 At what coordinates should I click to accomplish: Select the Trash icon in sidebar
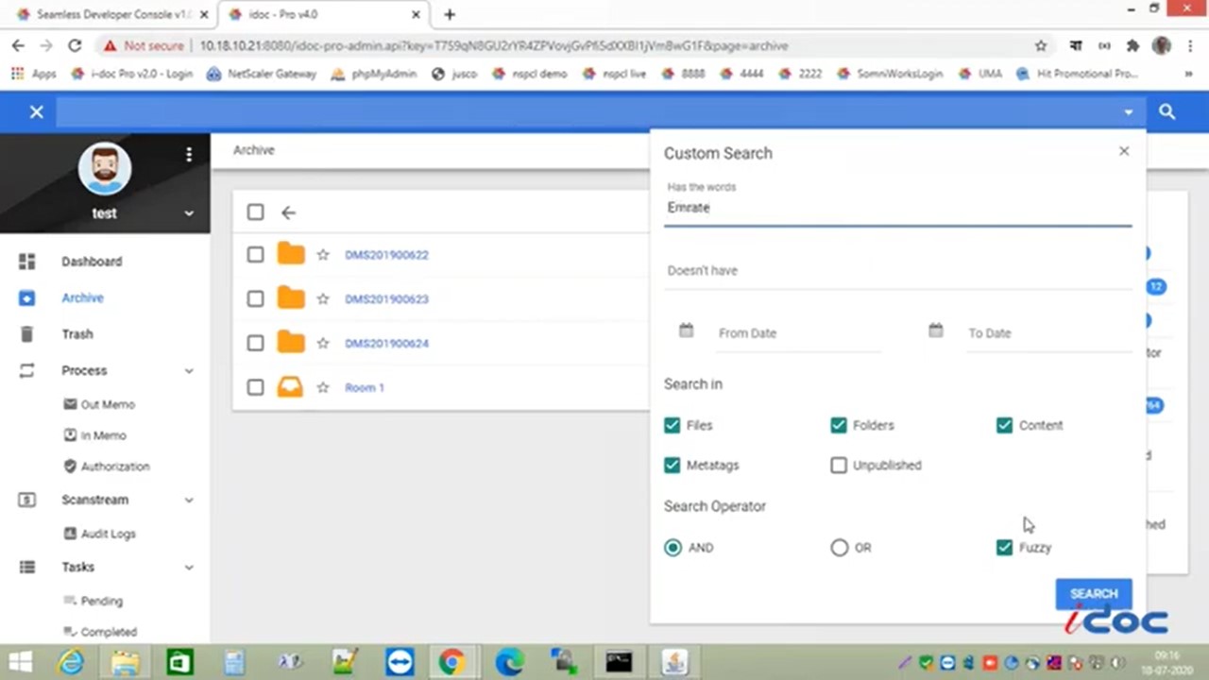click(x=26, y=333)
